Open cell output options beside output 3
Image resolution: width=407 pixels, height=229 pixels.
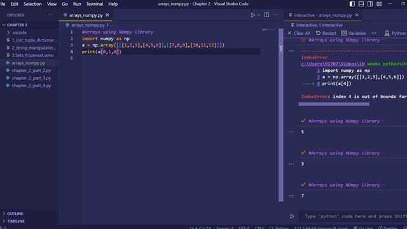291,164
